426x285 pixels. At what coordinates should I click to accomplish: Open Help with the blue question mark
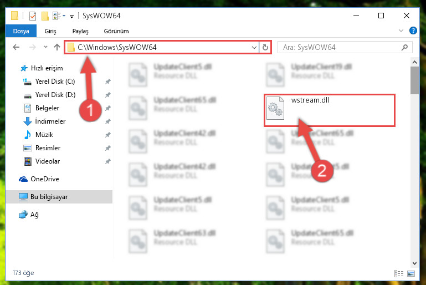(413, 30)
